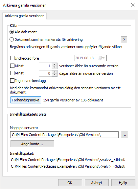Increase the minimum versions spinner value
Image resolution: width=138 pixels, height=189 pixels.
point(55,64)
